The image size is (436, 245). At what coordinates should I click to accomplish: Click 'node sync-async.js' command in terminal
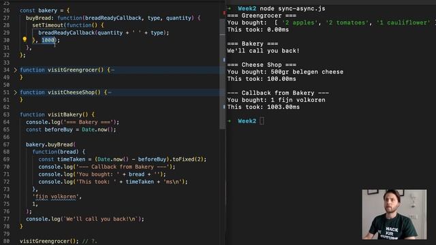pyautogui.click(x=292, y=9)
